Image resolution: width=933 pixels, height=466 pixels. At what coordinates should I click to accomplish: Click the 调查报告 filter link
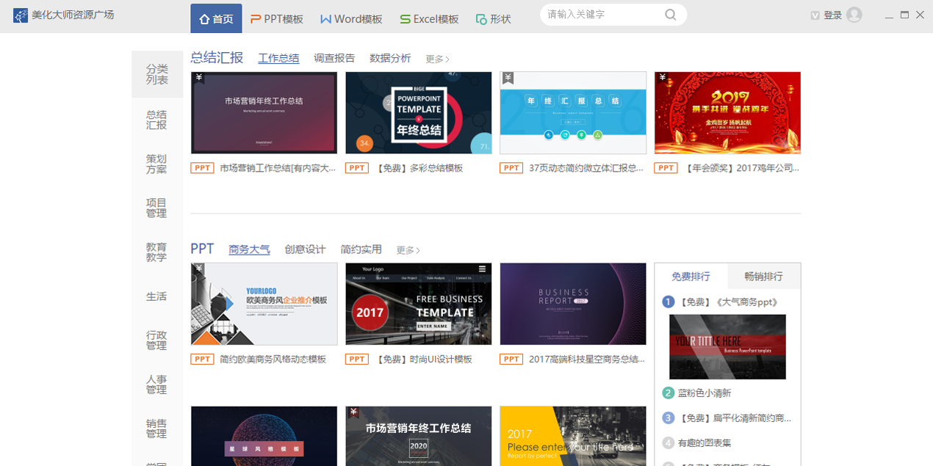(x=334, y=59)
